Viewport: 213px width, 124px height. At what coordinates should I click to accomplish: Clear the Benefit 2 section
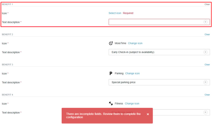click(x=207, y=35)
